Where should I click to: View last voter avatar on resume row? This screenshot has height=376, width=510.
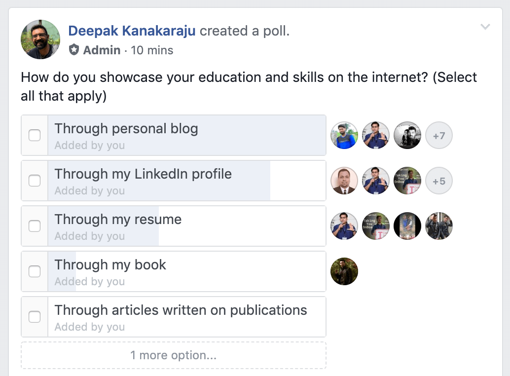439,226
